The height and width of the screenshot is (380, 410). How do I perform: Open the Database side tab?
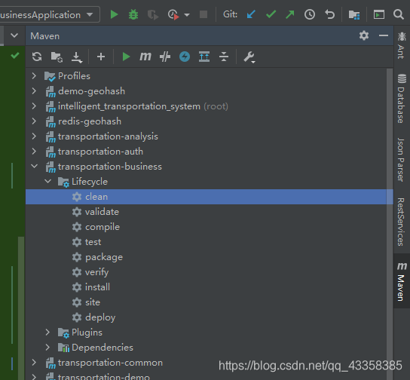click(402, 99)
